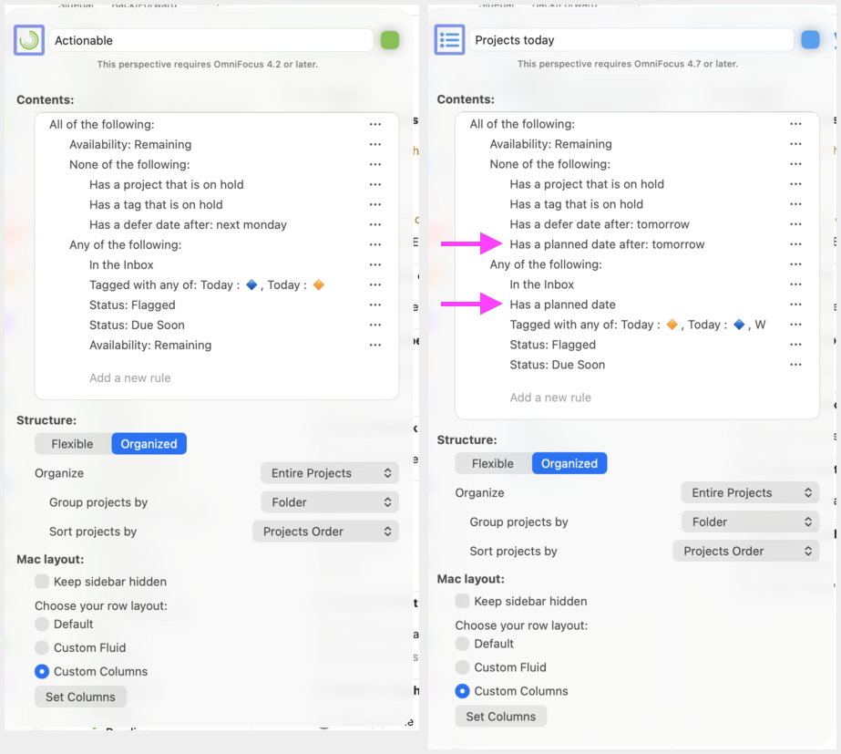Click ellipsis next to 'Status: Due Soon' in Projects today
Image resolution: width=841 pixels, height=754 pixels.
(795, 365)
